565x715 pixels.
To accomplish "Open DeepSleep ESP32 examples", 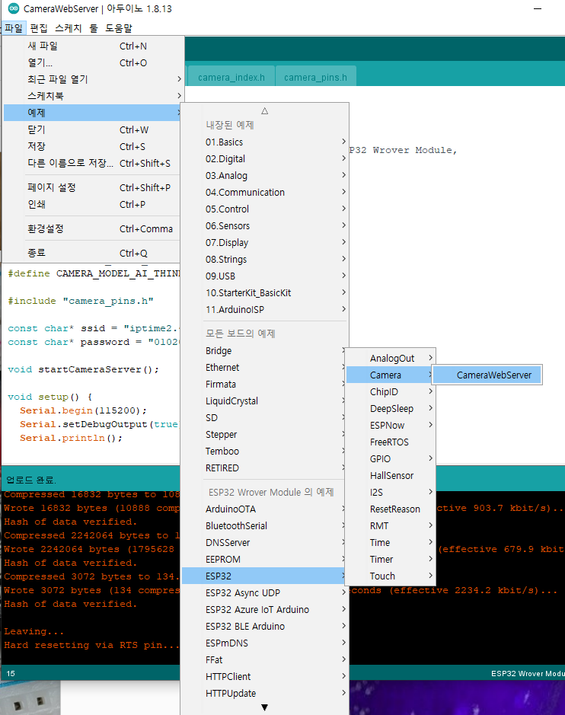I will 391,409.
